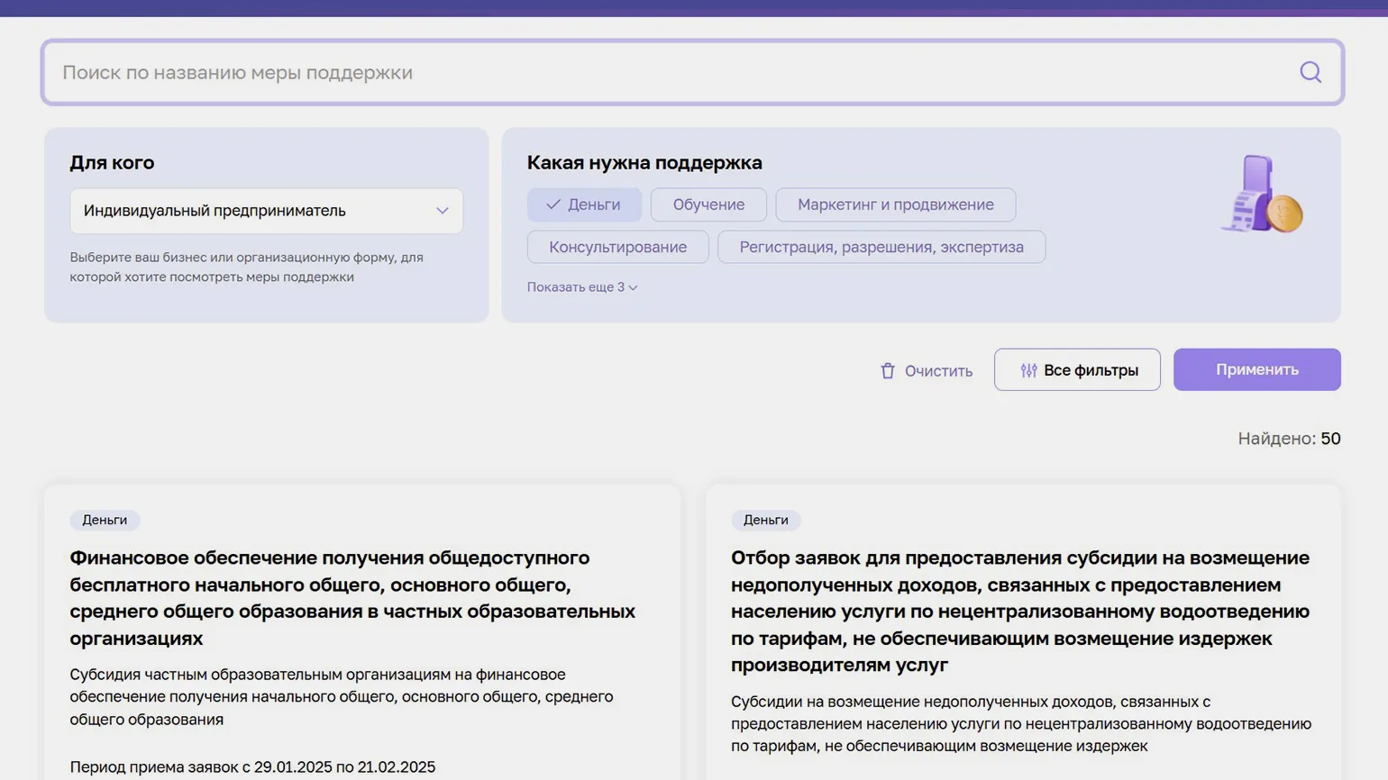Screen dimensions: 1388x780
Task: Expand Показать еще 3 support types
Action: tap(581, 287)
